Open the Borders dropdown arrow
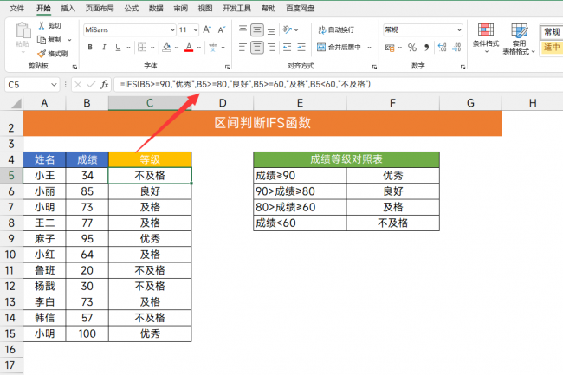Screen dimensions: 563x375 [x=152, y=48]
